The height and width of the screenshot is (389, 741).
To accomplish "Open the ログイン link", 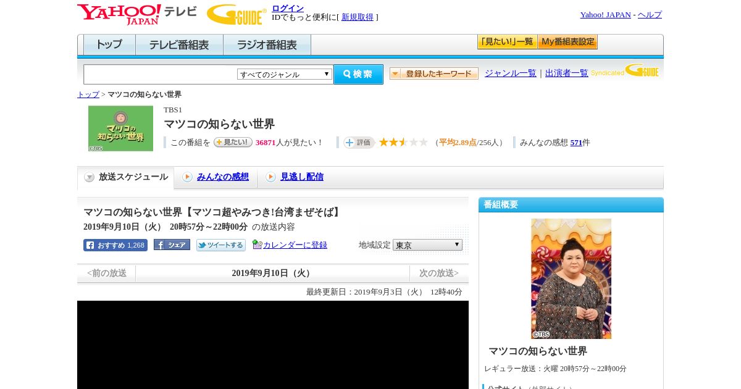I will click(288, 8).
